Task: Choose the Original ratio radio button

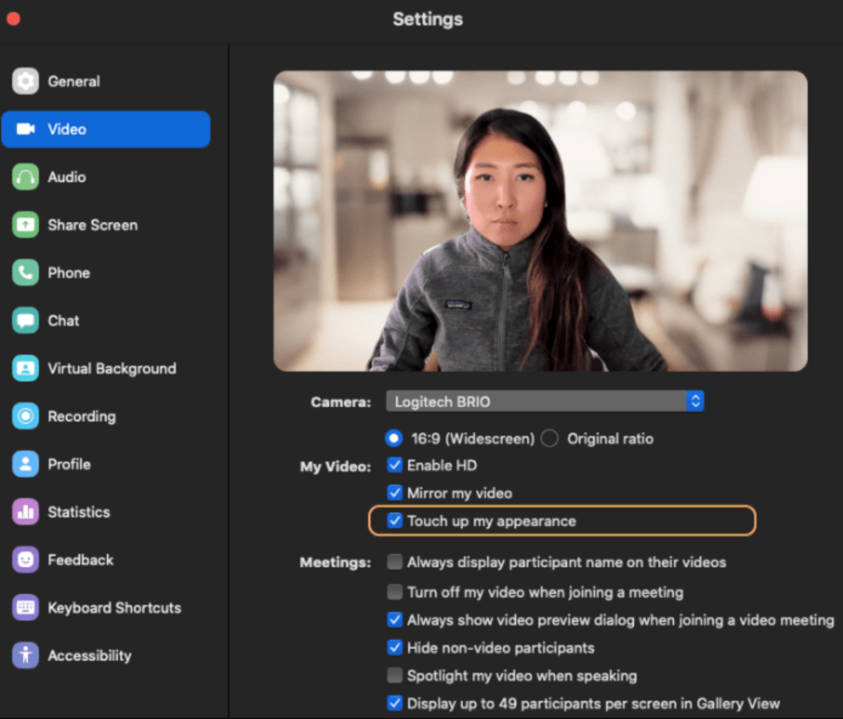Action: pos(550,438)
